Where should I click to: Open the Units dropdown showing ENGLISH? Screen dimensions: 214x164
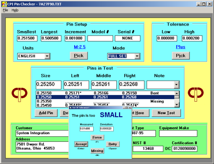[34, 56]
